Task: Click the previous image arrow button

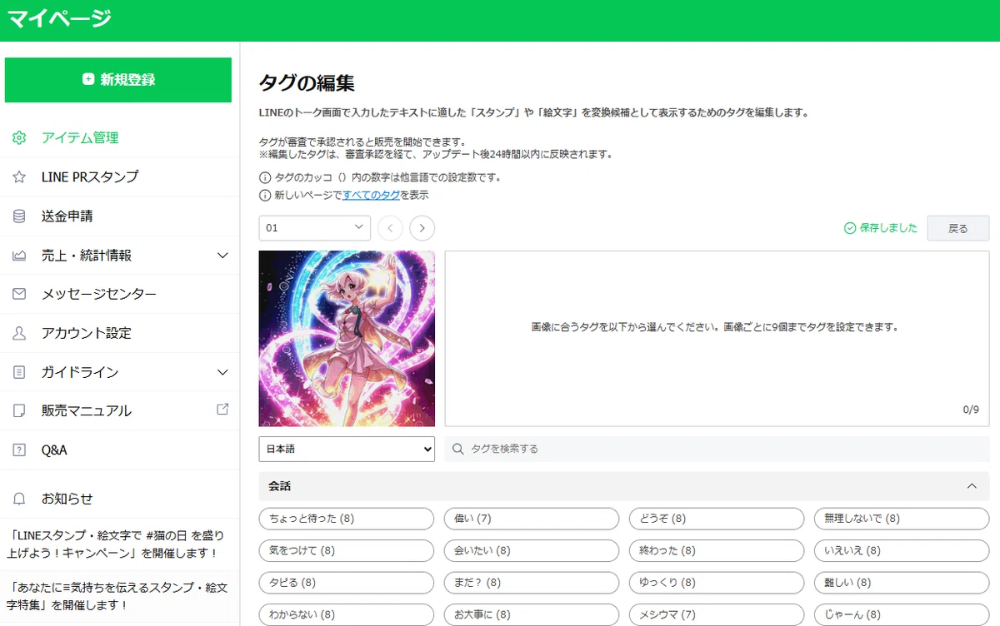Action: click(x=390, y=228)
